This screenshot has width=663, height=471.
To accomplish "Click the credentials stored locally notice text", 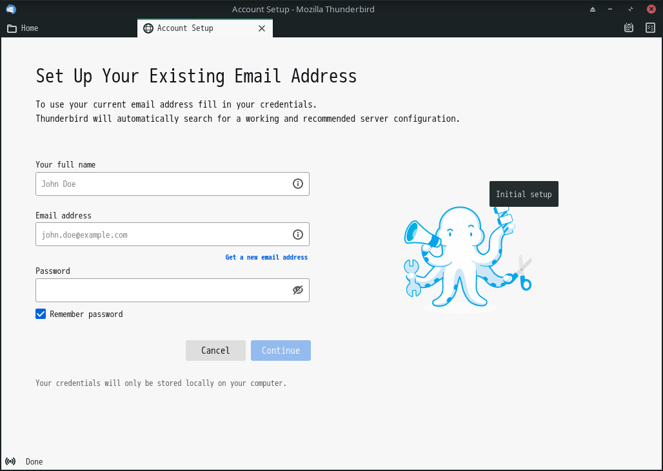I will (161, 383).
